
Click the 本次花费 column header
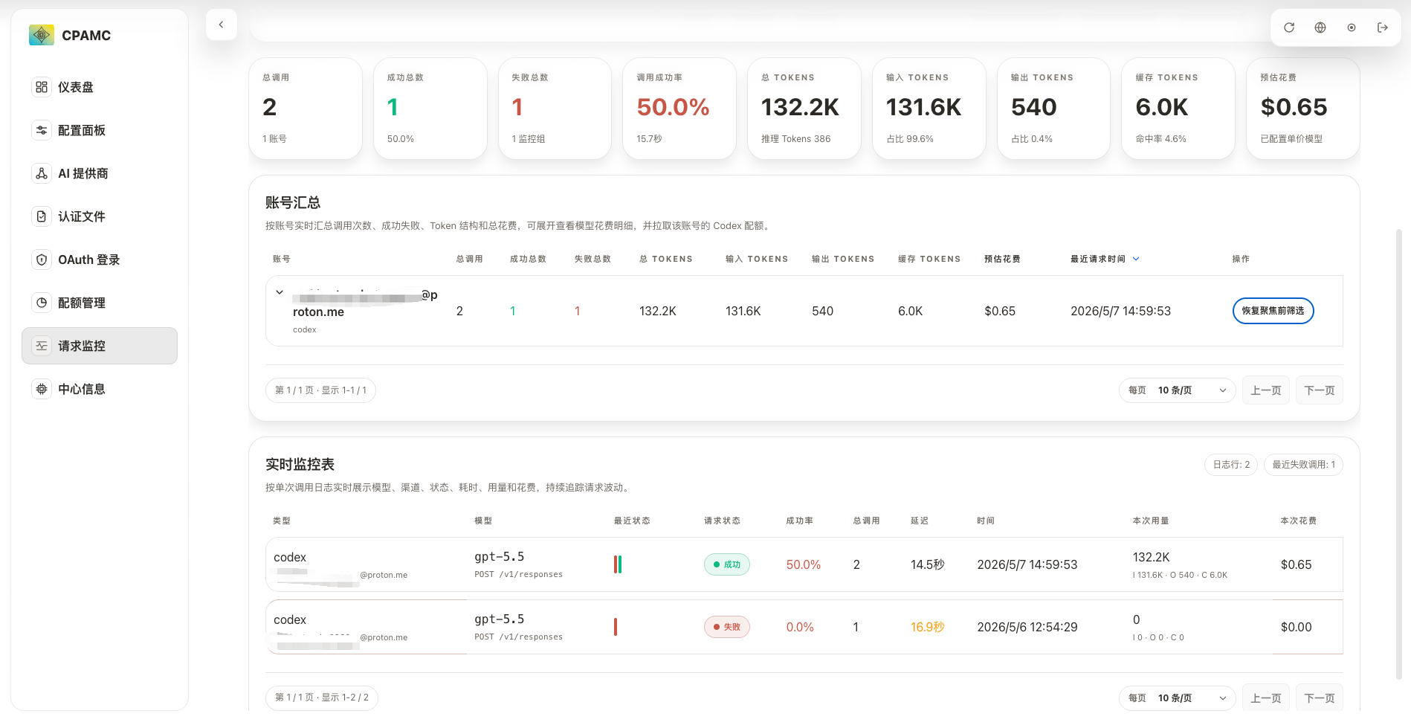click(1298, 521)
